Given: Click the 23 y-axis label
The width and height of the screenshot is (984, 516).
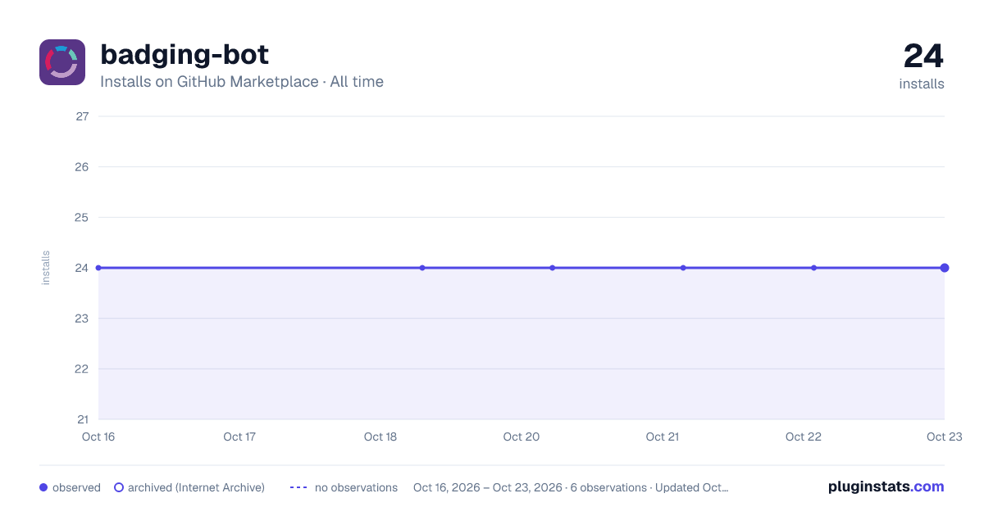Looking at the screenshot, I should pyautogui.click(x=82, y=319).
